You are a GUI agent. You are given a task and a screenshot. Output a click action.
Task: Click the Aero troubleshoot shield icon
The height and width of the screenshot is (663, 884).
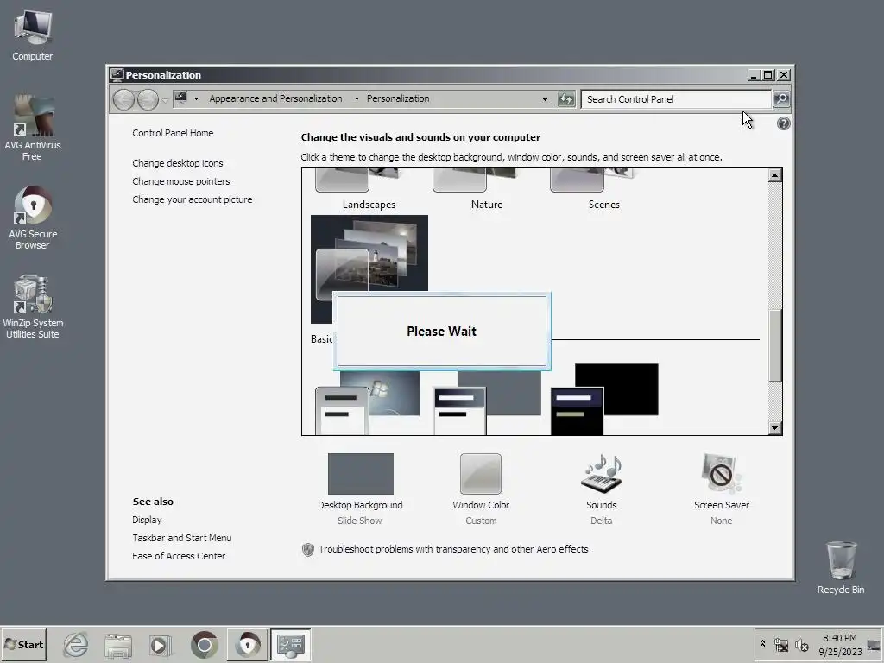point(308,550)
